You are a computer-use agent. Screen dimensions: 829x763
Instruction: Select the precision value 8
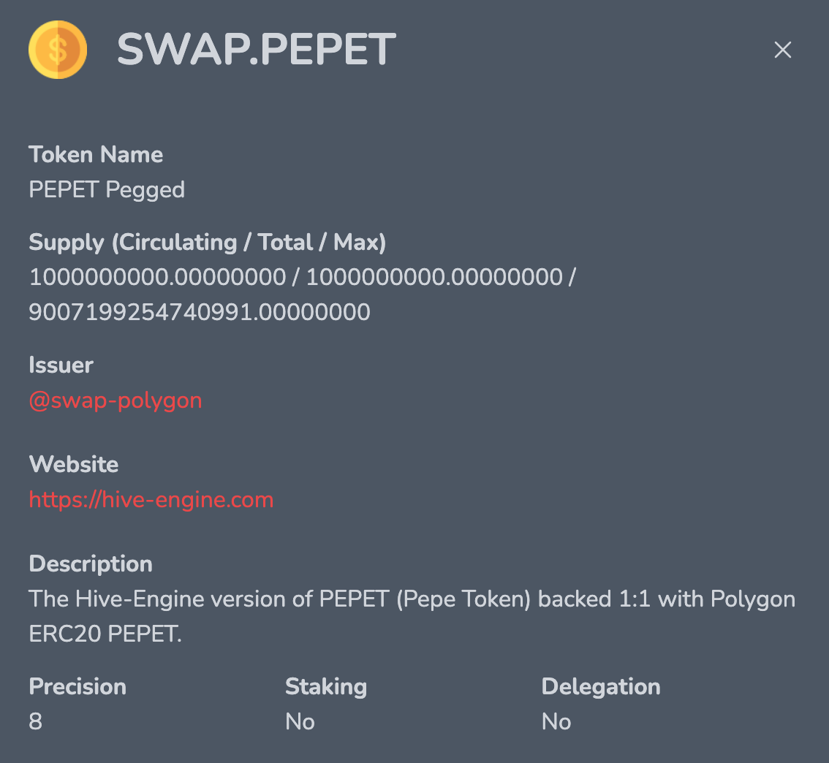35,721
